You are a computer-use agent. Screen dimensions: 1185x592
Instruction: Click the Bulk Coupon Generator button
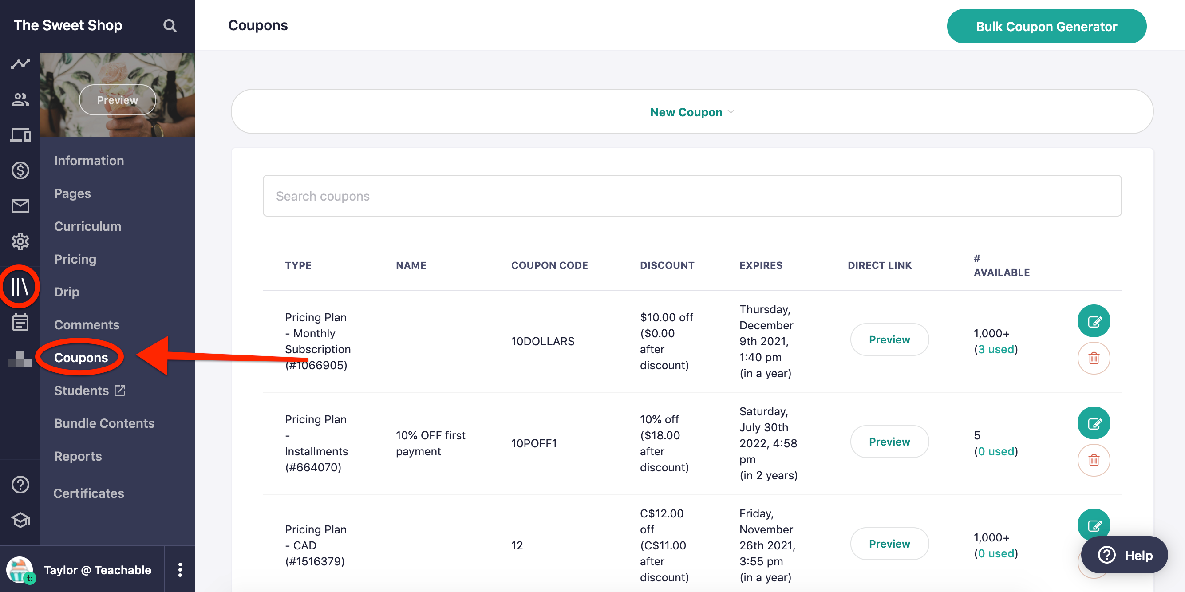click(x=1046, y=27)
